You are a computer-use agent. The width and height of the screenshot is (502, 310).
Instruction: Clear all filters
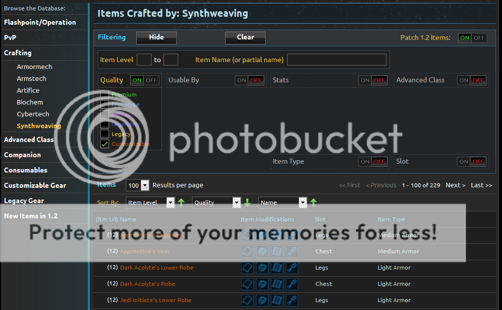pyautogui.click(x=245, y=37)
